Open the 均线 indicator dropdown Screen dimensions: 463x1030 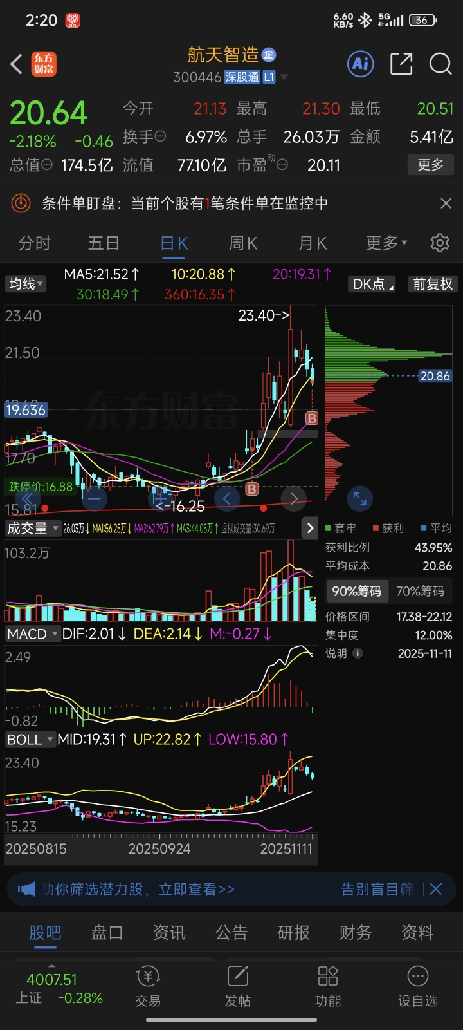tap(26, 283)
